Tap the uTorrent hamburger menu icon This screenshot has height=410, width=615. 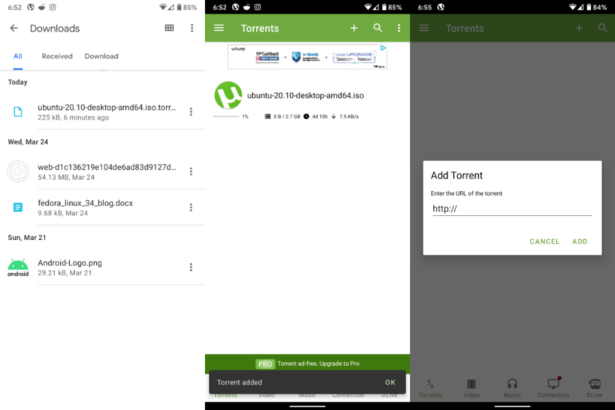point(219,28)
